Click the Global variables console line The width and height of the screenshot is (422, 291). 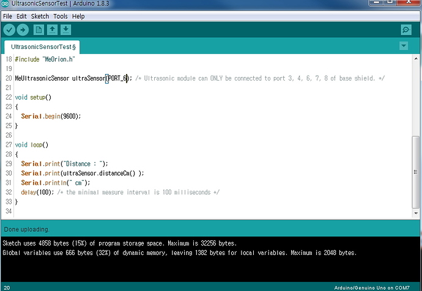click(x=180, y=253)
